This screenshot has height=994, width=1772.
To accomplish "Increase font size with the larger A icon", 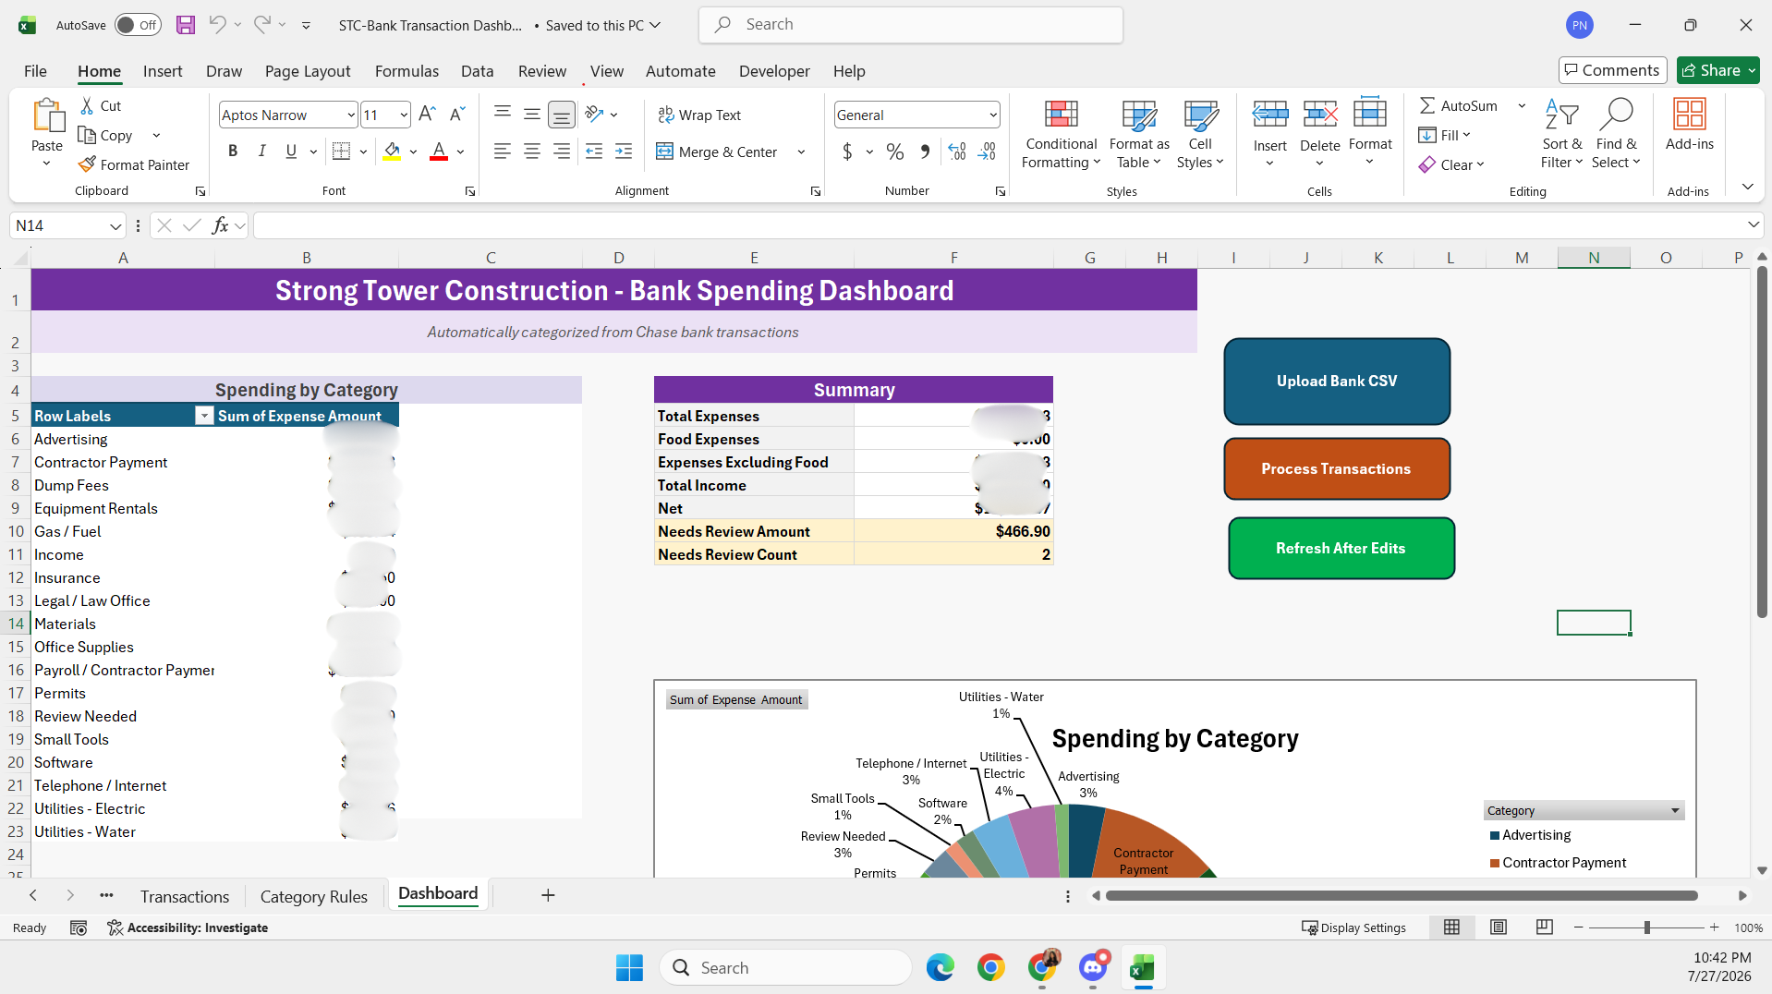I will coord(427,115).
